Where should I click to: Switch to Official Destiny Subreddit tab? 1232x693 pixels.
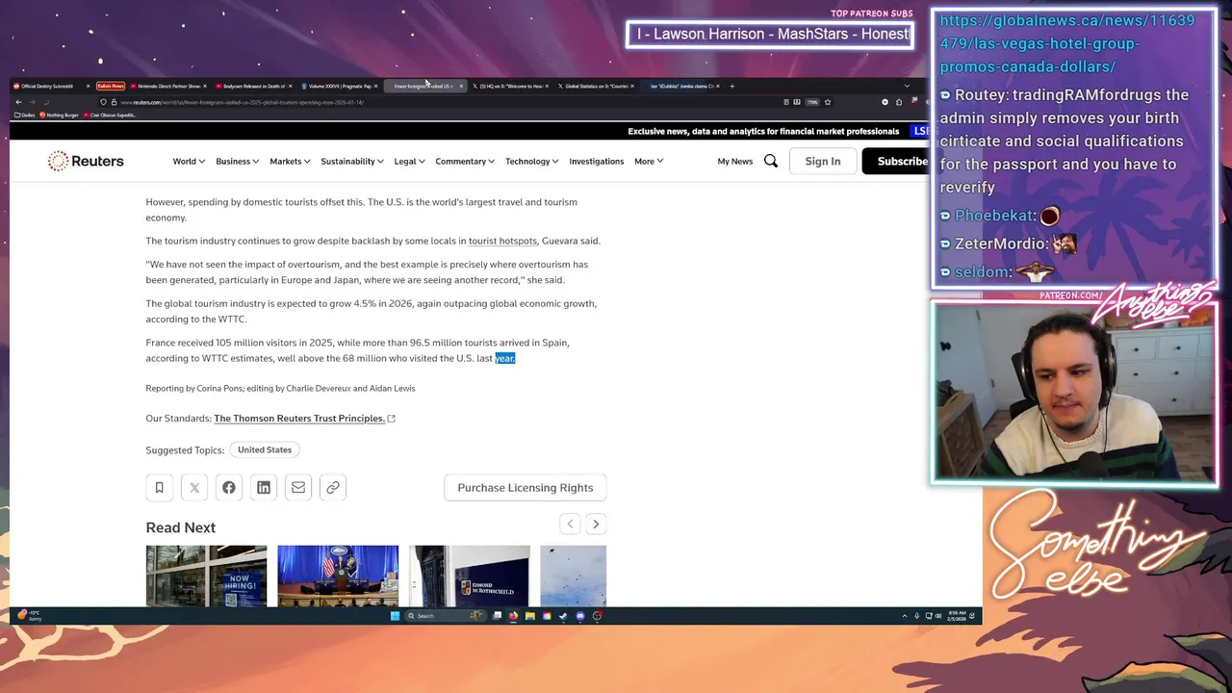point(51,87)
